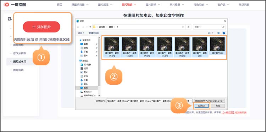Close the 打开 file dialog

coord(225,21)
